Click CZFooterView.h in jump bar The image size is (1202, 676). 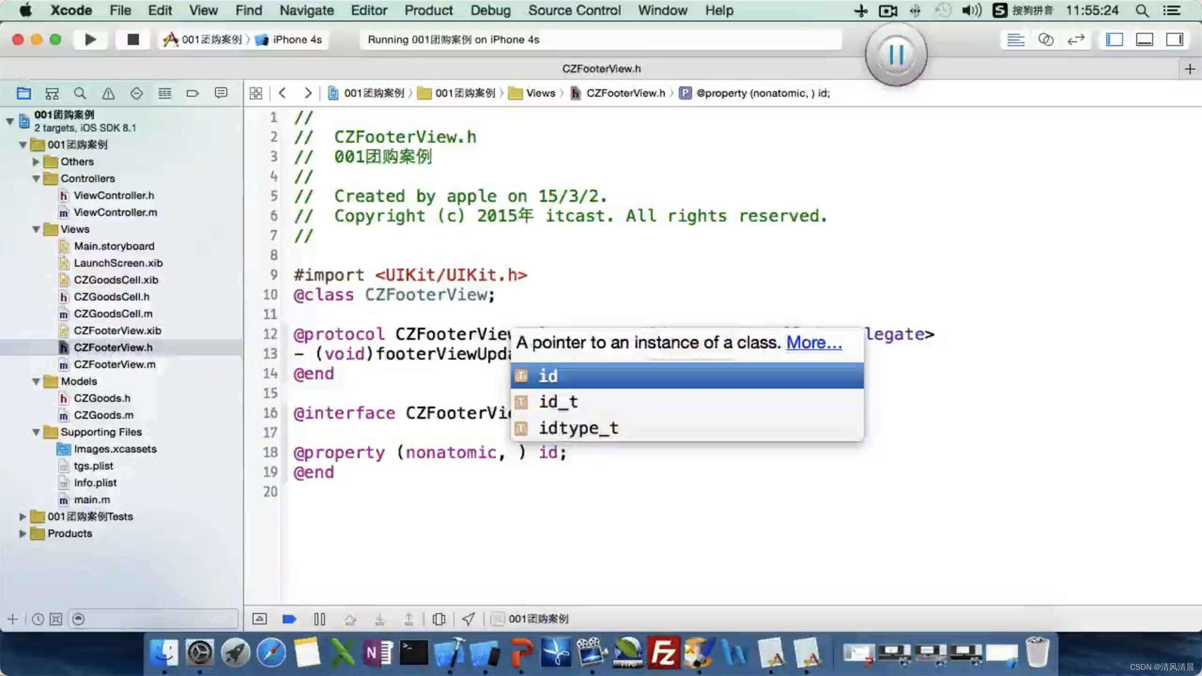coord(617,93)
